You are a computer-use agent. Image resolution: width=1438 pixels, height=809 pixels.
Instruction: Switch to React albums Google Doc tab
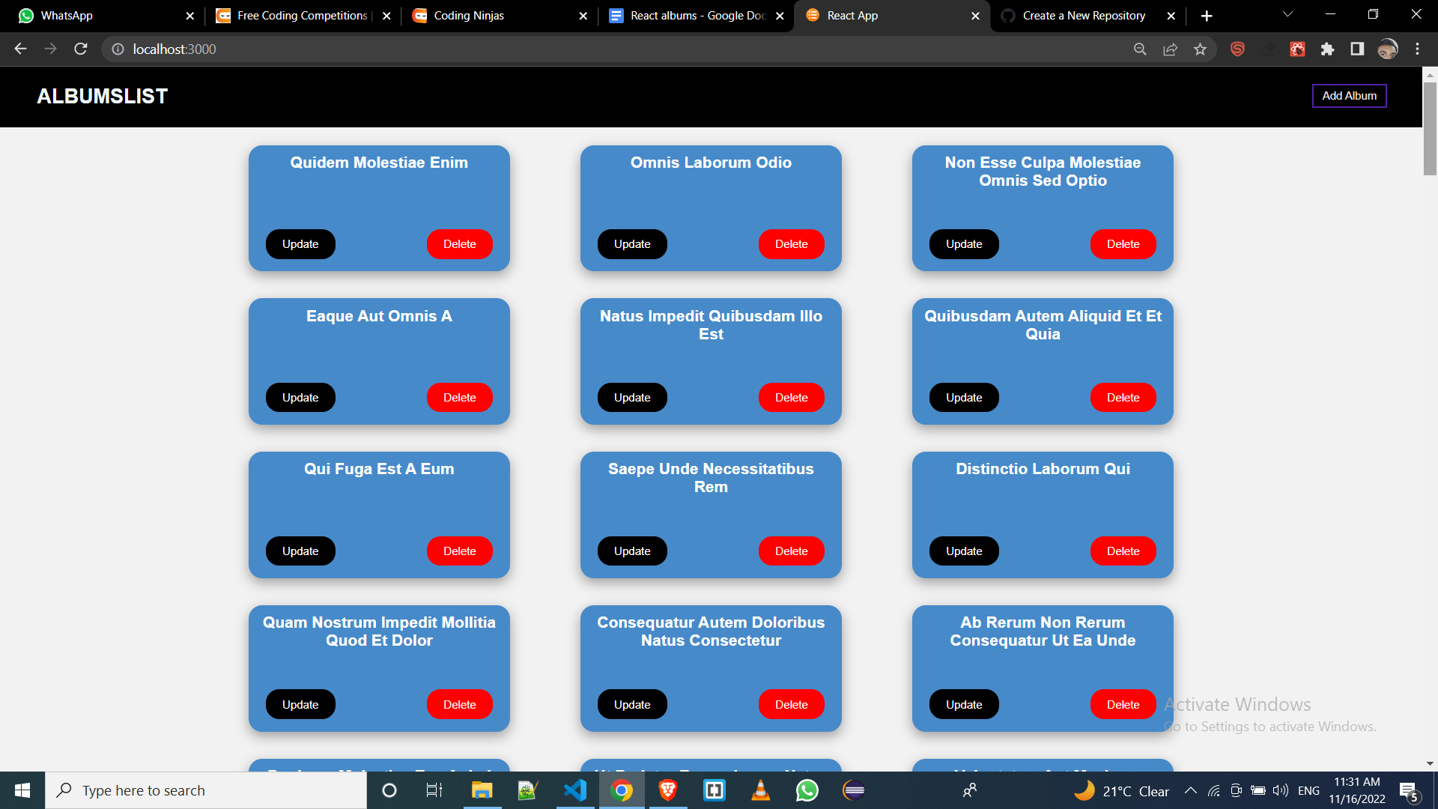coord(695,16)
